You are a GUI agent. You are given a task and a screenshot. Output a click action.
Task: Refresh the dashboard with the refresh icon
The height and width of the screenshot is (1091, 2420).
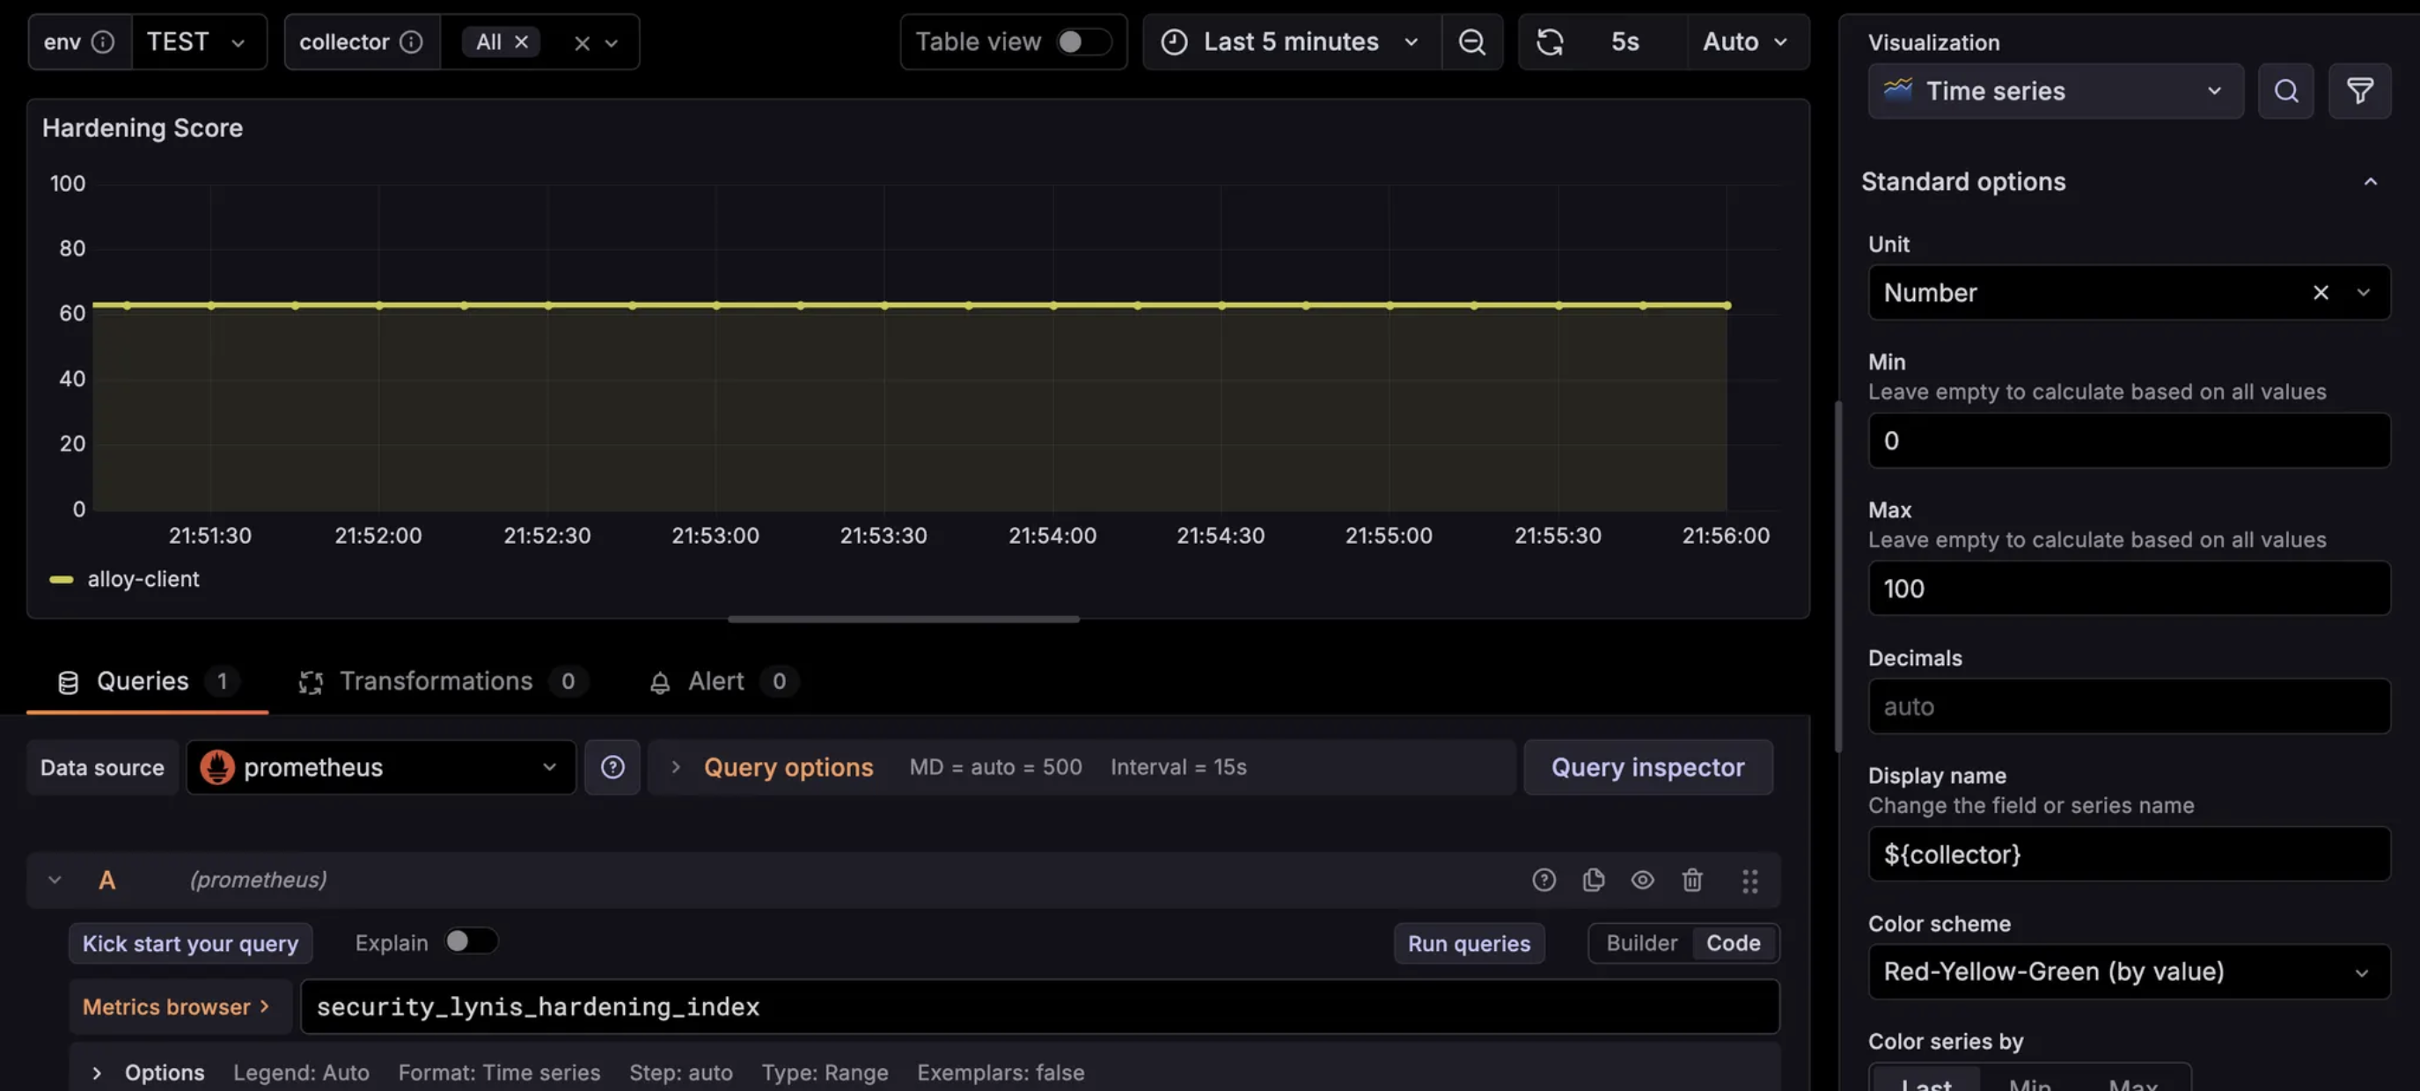(1549, 41)
